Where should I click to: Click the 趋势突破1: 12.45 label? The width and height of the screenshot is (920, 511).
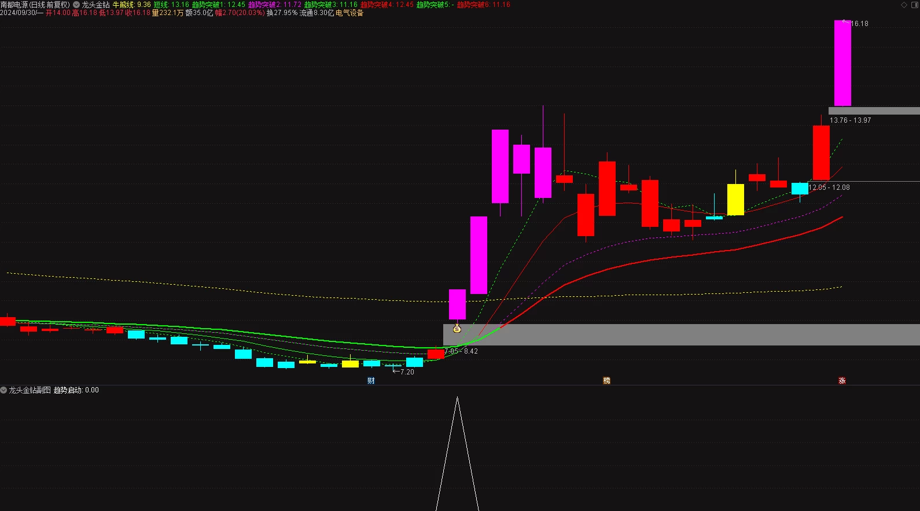[219, 5]
